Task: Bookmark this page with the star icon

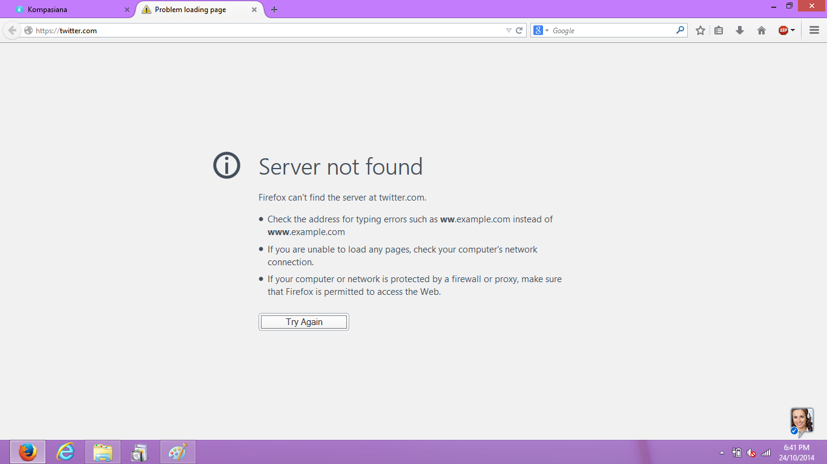Action: (700, 30)
